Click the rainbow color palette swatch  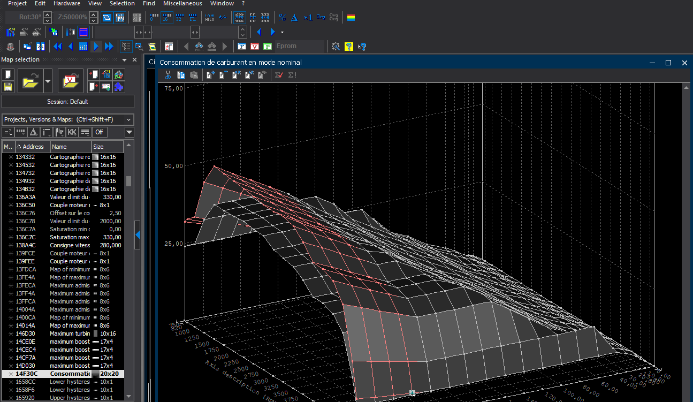[x=351, y=17]
